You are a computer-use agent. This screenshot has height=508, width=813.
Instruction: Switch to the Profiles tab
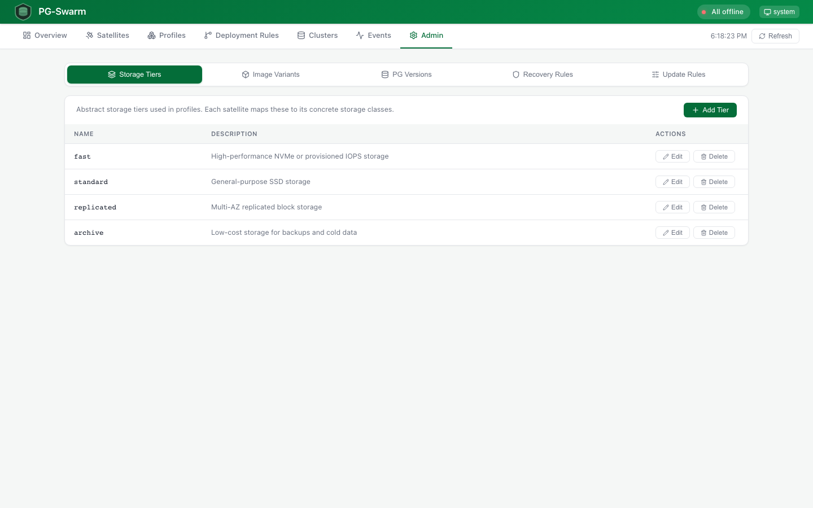click(167, 36)
